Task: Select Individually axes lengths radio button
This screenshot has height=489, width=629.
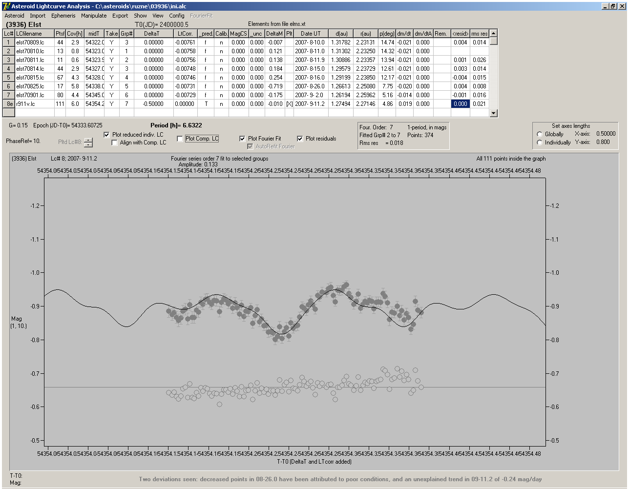Action: point(540,143)
